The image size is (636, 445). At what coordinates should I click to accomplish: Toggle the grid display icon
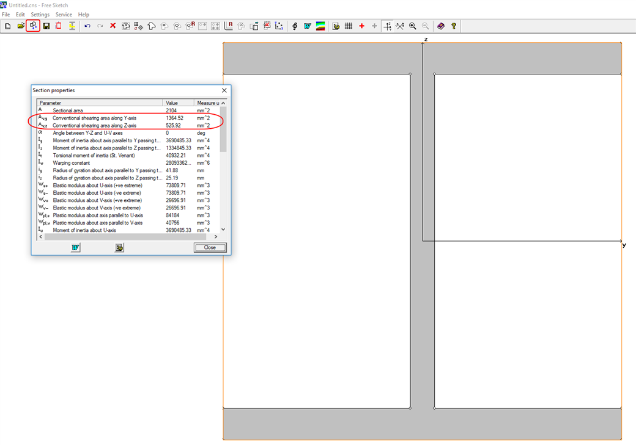349,26
